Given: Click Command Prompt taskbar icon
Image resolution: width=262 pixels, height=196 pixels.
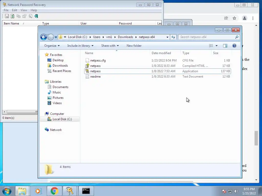Looking at the screenshot, I should pyautogui.click(x=86, y=191).
